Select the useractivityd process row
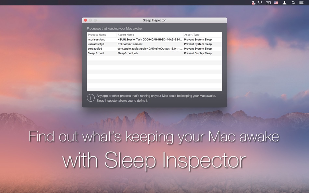 [154, 44]
